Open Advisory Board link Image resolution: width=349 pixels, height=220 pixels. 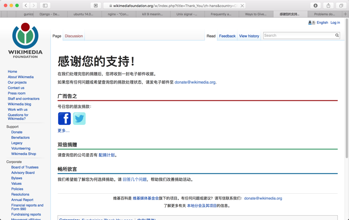(x=23, y=172)
